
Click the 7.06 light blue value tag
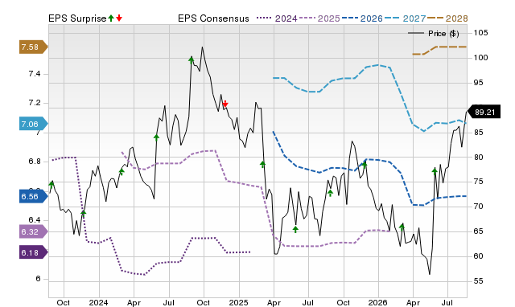click(x=34, y=124)
